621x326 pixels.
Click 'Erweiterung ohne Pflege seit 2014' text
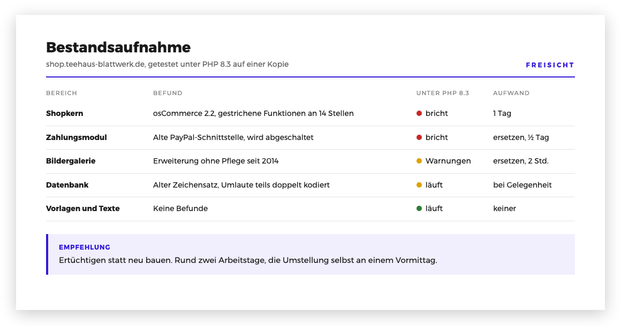(x=215, y=161)
